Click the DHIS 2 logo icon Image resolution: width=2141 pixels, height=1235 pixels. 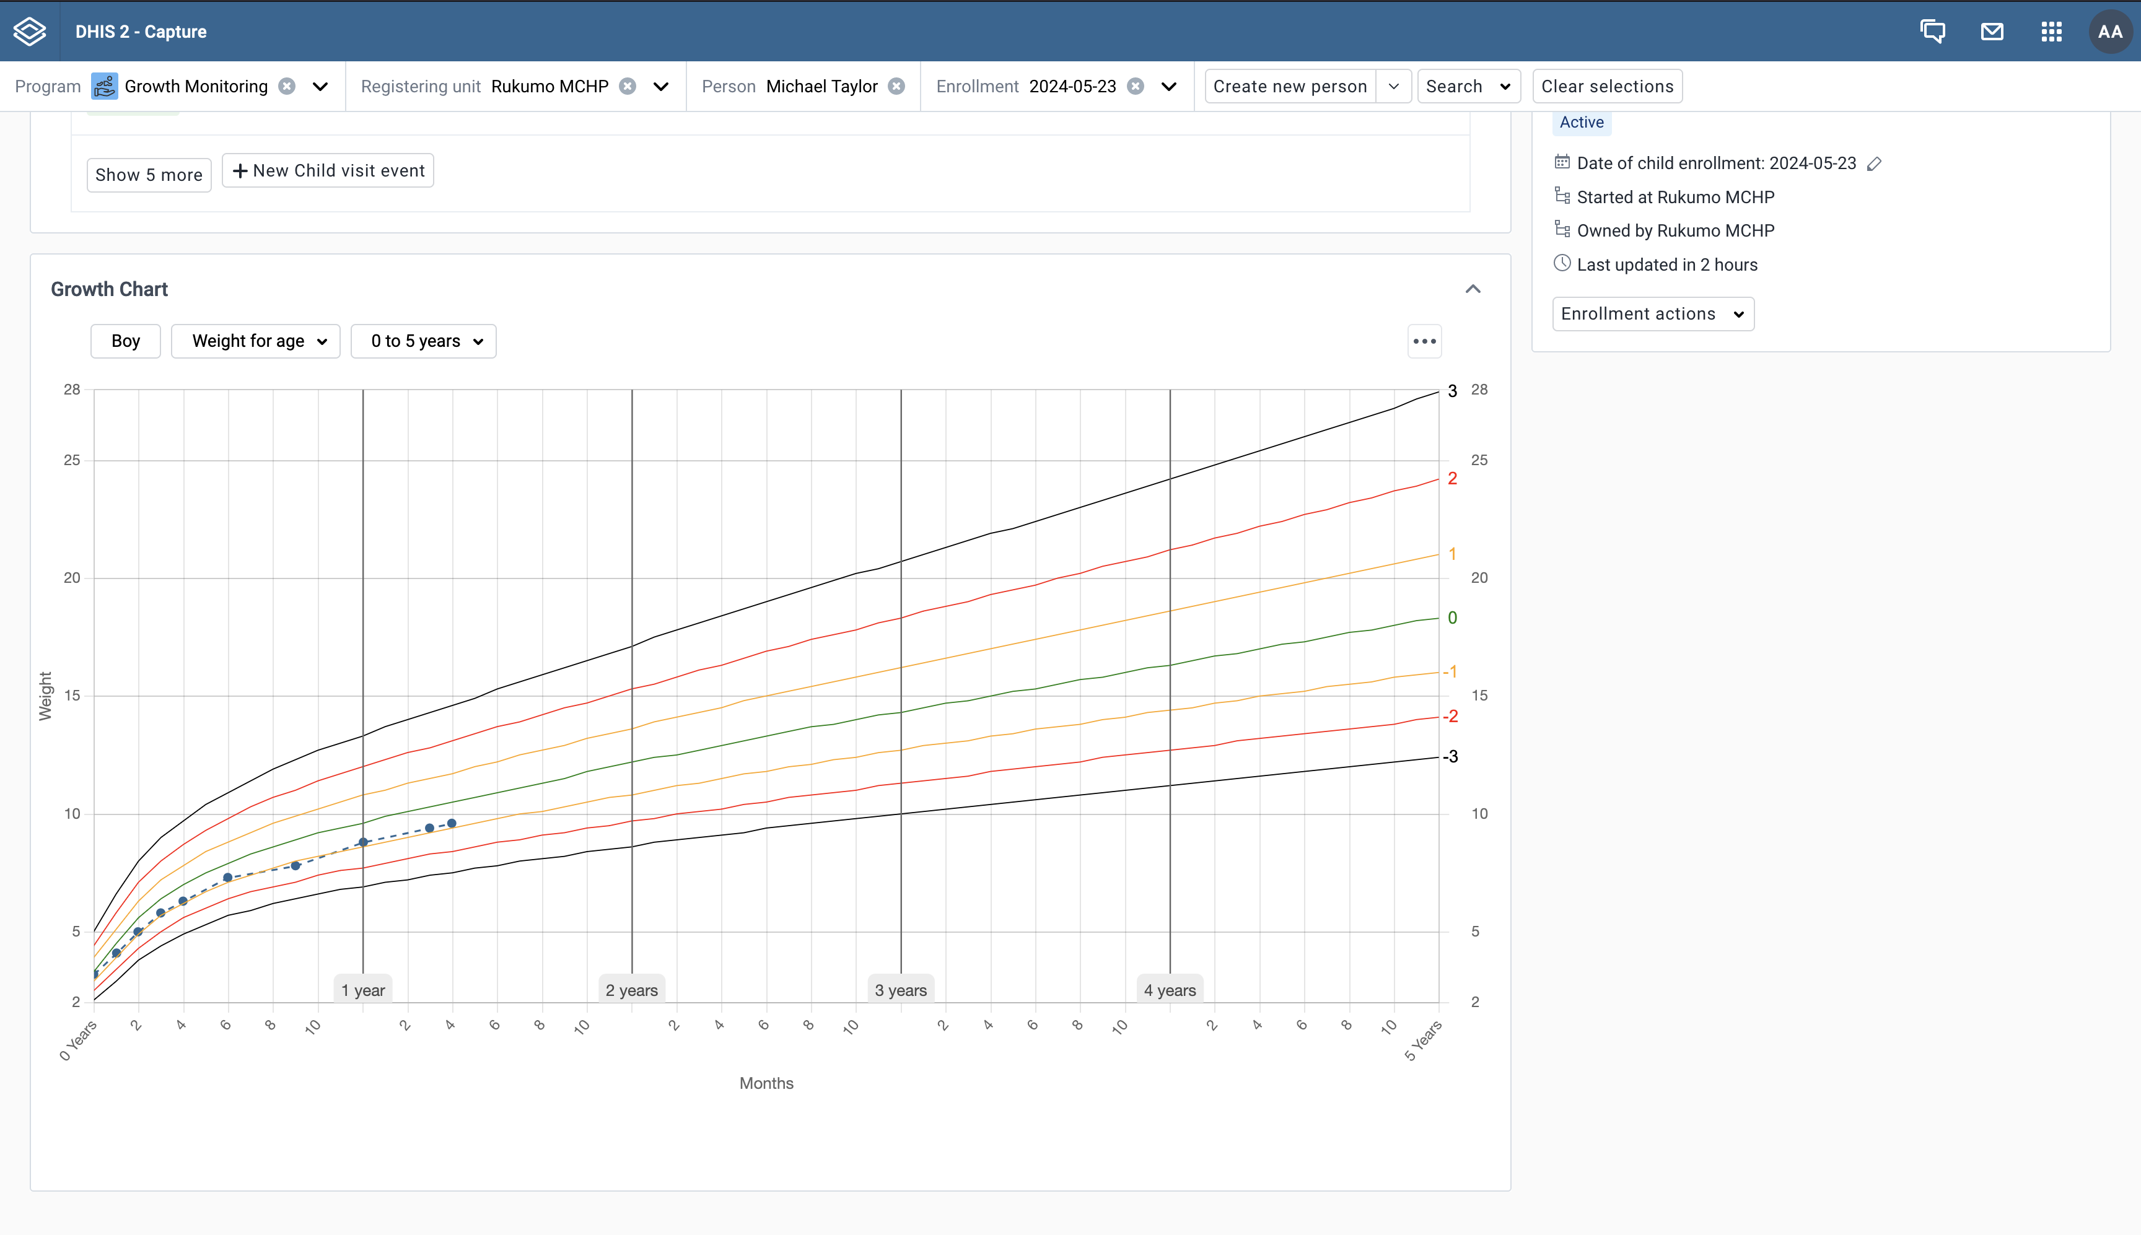[30, 32]
